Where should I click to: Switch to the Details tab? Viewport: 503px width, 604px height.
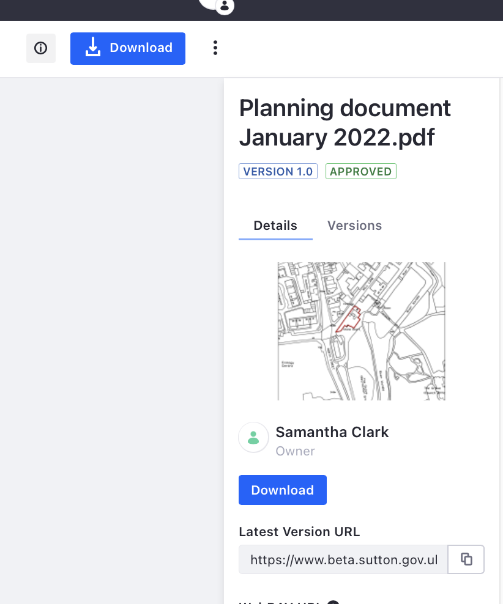[275, 226]
